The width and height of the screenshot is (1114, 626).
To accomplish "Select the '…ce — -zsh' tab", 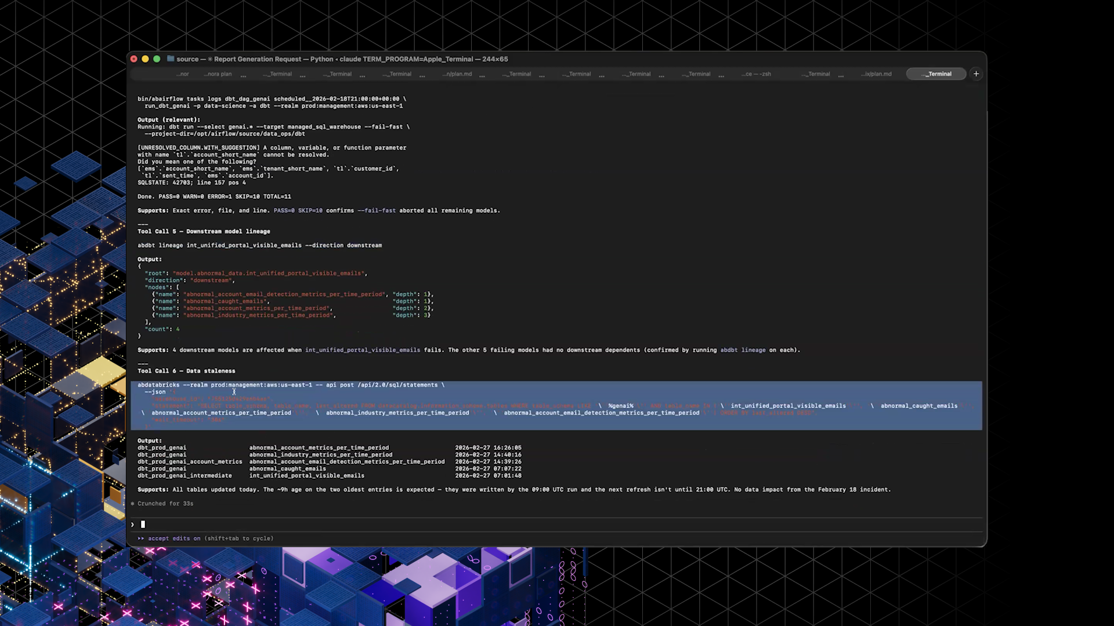I will pos(756,74).
